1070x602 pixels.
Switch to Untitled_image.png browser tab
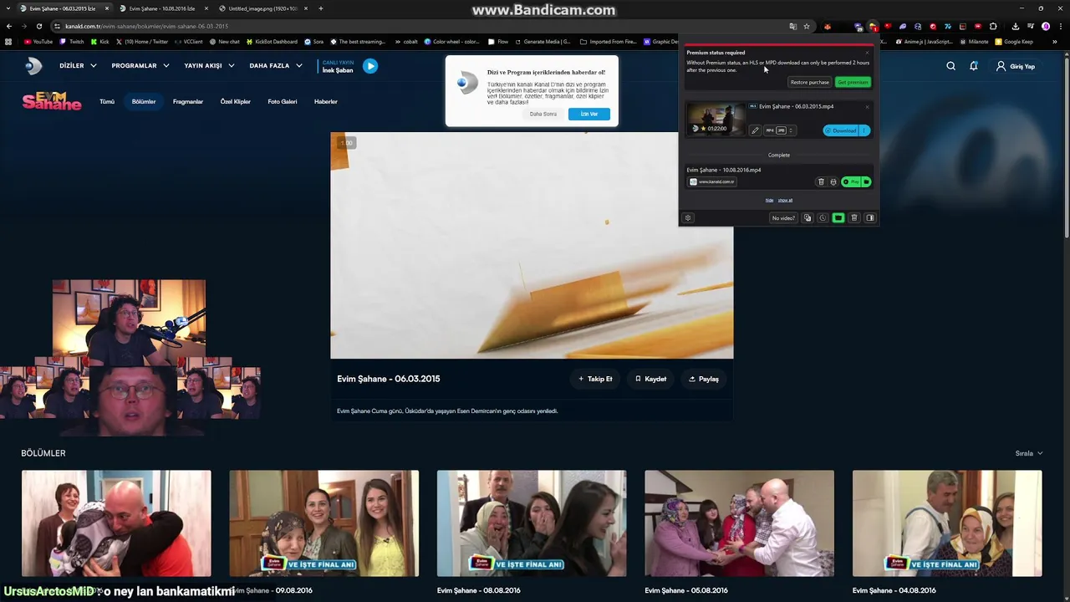click(x=262, y=8)
